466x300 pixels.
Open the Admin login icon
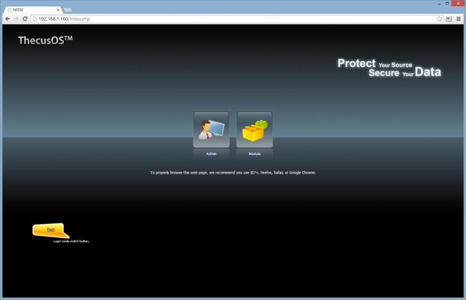click(211, 129)
